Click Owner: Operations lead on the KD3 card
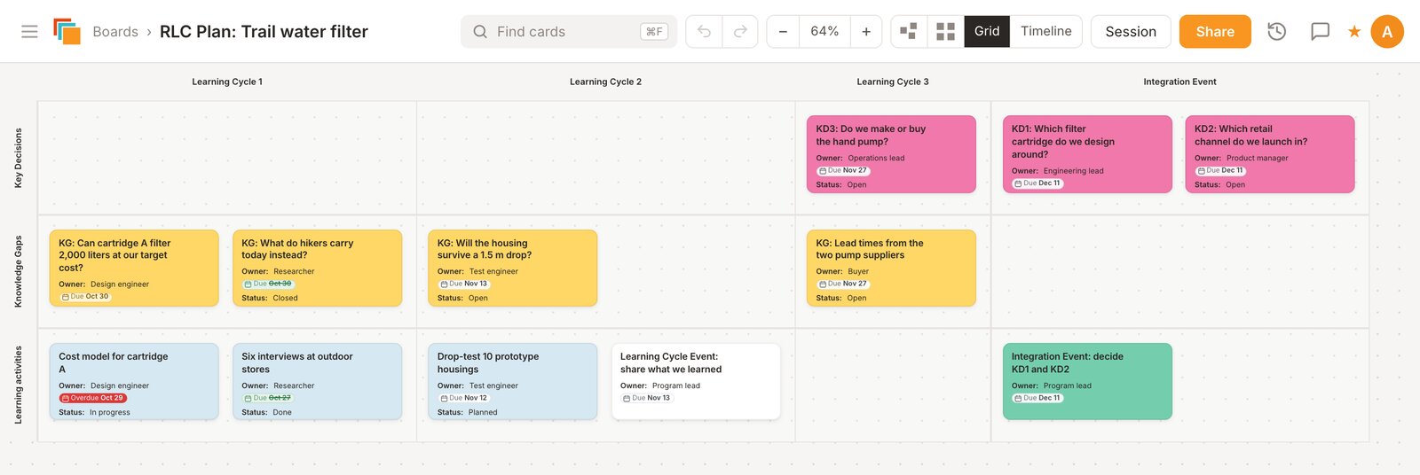The height and width of the screenshot is (475, 1420). pos(861,158)
